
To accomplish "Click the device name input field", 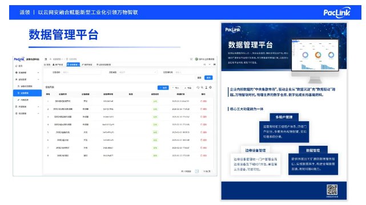I will click(x=81, y=72).
